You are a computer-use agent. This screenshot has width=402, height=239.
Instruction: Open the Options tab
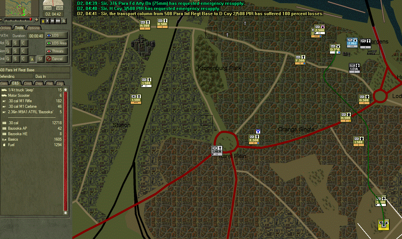[x=33, y=28]
